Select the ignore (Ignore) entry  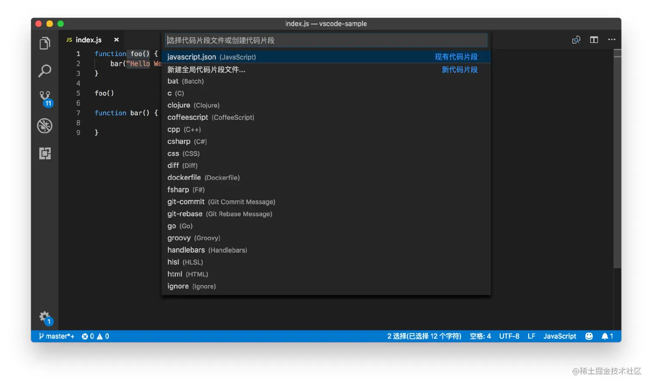pyautogui.click(x=326, y=286)
